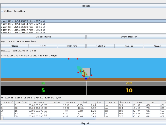Enable the Caliber Selection checkbox
The width and height of the screenshot is (166, 125).
pos(2,11)
